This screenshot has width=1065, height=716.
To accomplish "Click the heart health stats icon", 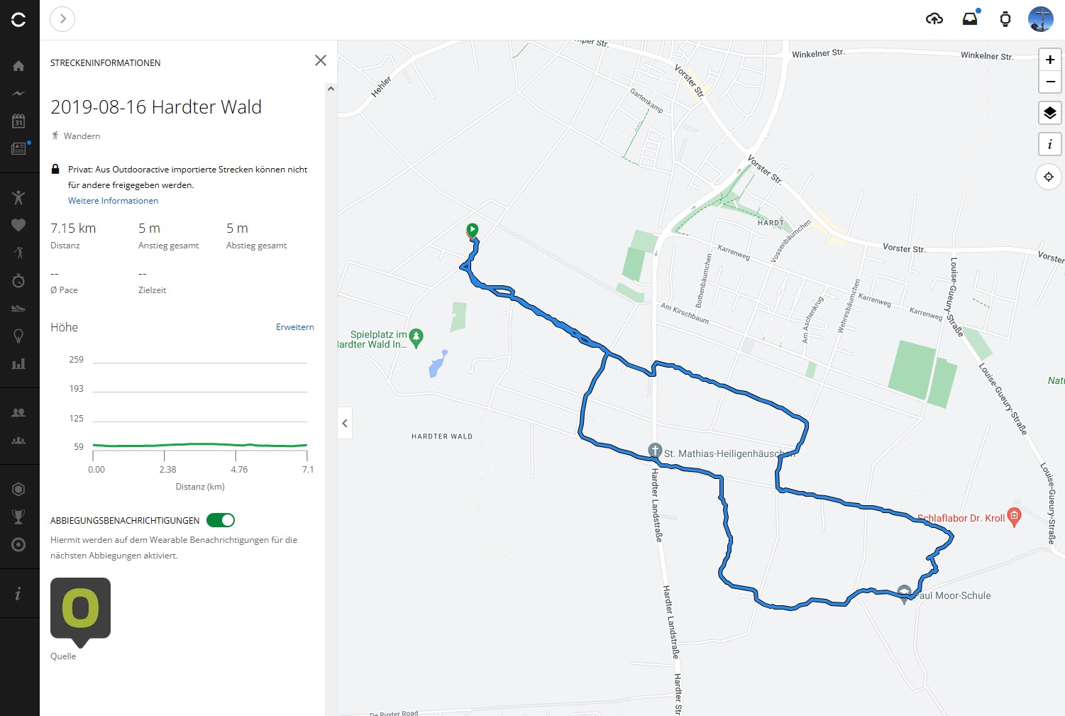I will click(x=18, y=225).
